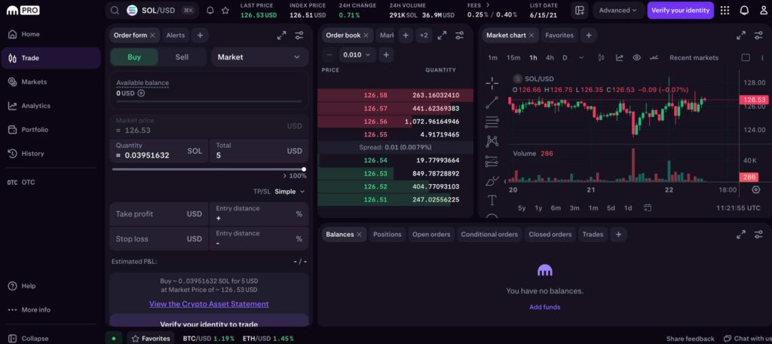Screen dimensions: 772x344
Task: Click the order amount percentage slider
Action: pyautogui.click(x=208, y=169)
